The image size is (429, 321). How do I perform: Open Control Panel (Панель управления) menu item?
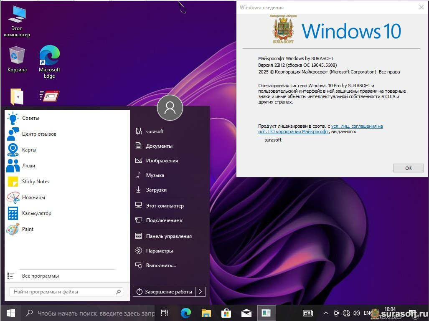click(x=168, y=236)
